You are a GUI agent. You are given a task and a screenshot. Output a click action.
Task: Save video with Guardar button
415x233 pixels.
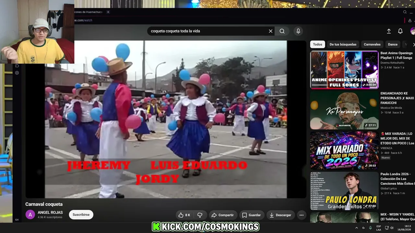click(252, 215)
